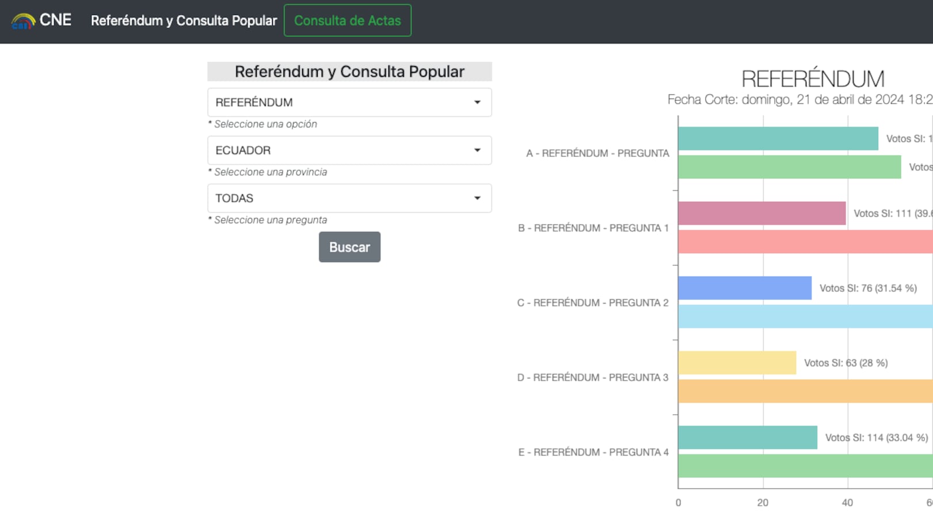Image resolution: width=933 pixels, height=524 pixels.
Task: Click the 'Votos SI: 76 (31.54 %)' label
Action: (x=868, y=288)
